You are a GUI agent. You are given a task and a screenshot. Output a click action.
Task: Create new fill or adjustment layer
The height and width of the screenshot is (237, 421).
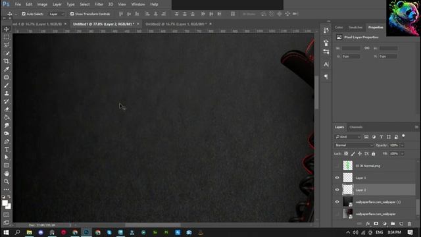384,224
